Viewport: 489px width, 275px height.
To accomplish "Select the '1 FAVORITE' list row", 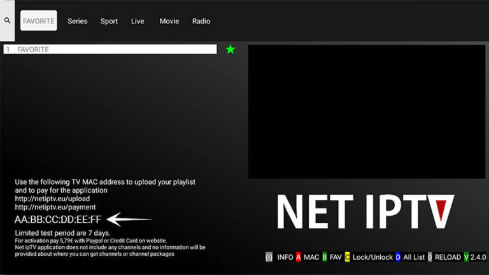I will (110, 49).
